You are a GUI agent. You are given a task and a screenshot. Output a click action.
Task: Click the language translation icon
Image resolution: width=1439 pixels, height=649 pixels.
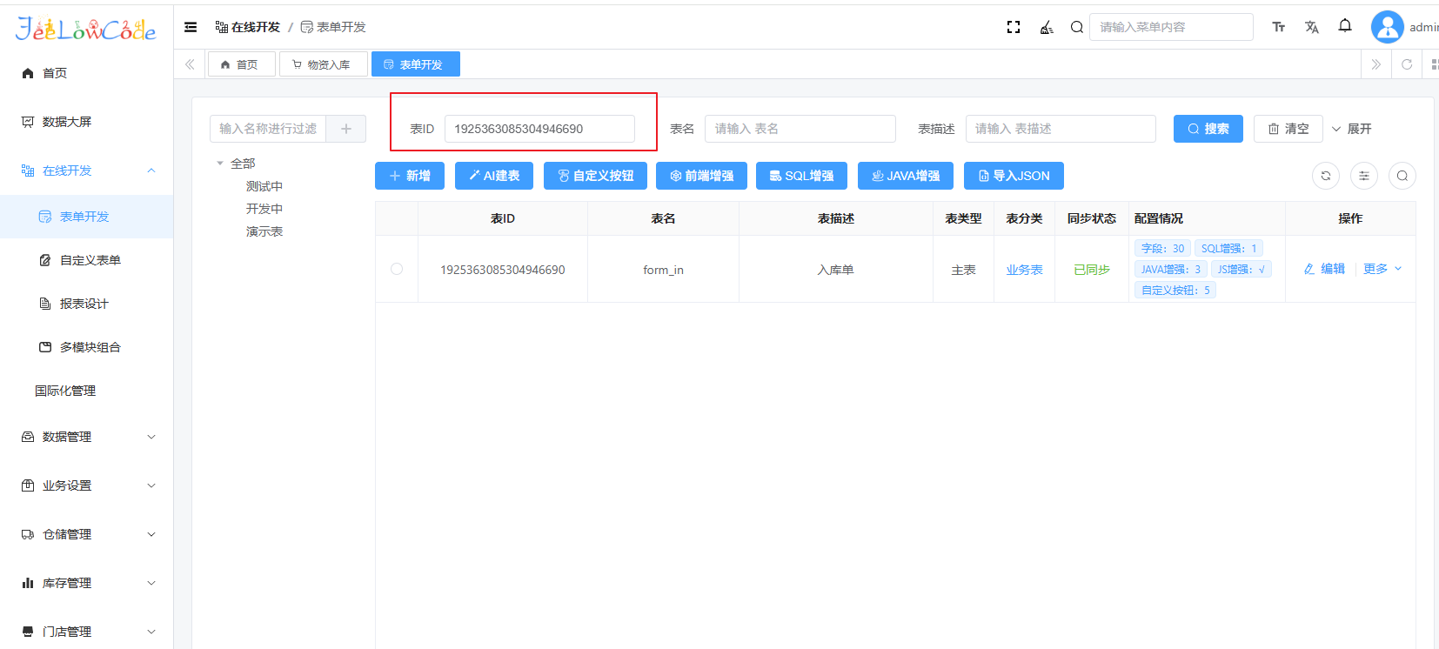point(1312,27)
